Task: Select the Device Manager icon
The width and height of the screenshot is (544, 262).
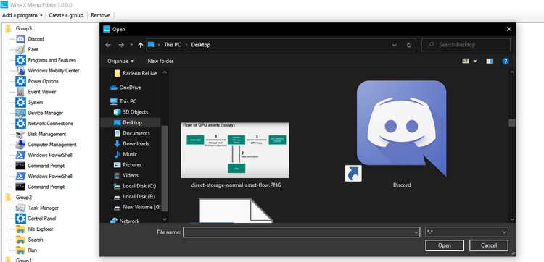Action: coord(20,113)
